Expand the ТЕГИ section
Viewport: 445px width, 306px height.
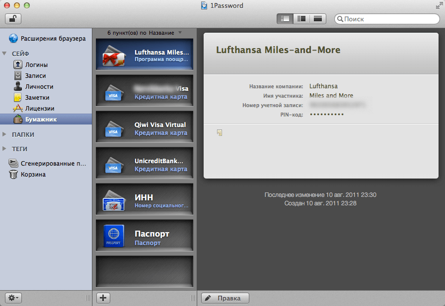[x=4, y=148]
